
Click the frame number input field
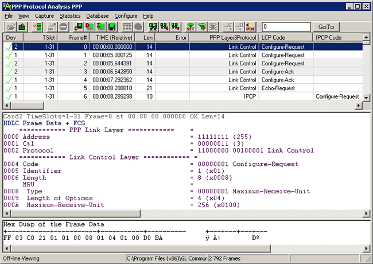(286, 27)
